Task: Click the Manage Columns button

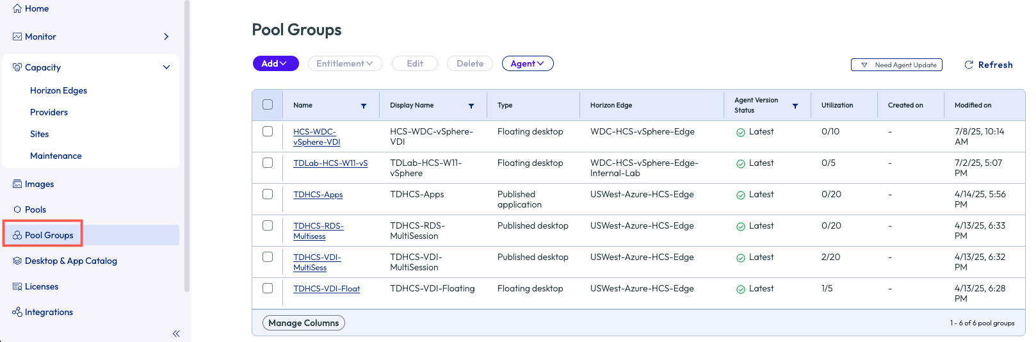Action: point(304,323)
